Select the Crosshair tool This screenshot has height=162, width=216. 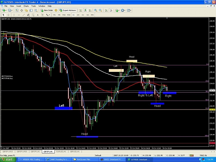8,15
